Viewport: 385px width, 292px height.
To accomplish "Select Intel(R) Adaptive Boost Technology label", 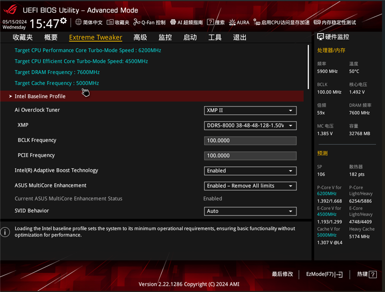I will (56, 171).
